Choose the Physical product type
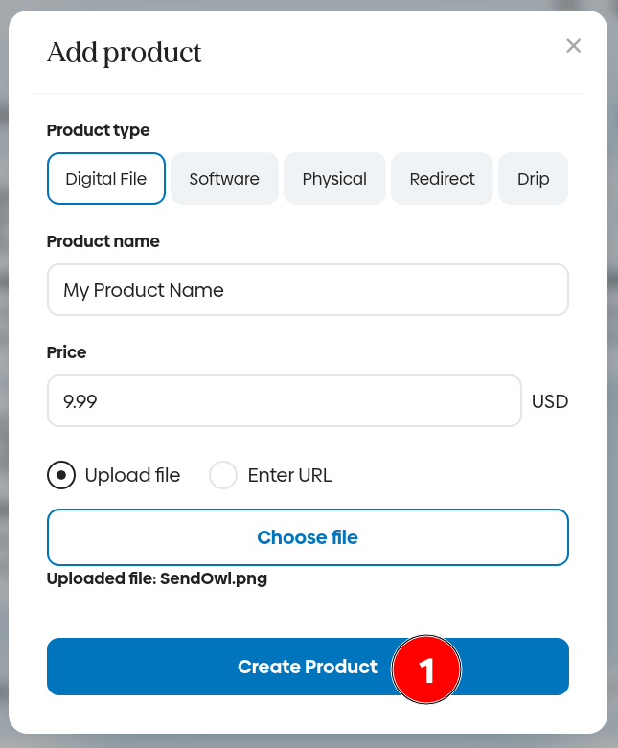This screenshot has width=618, height=748. 334,179
